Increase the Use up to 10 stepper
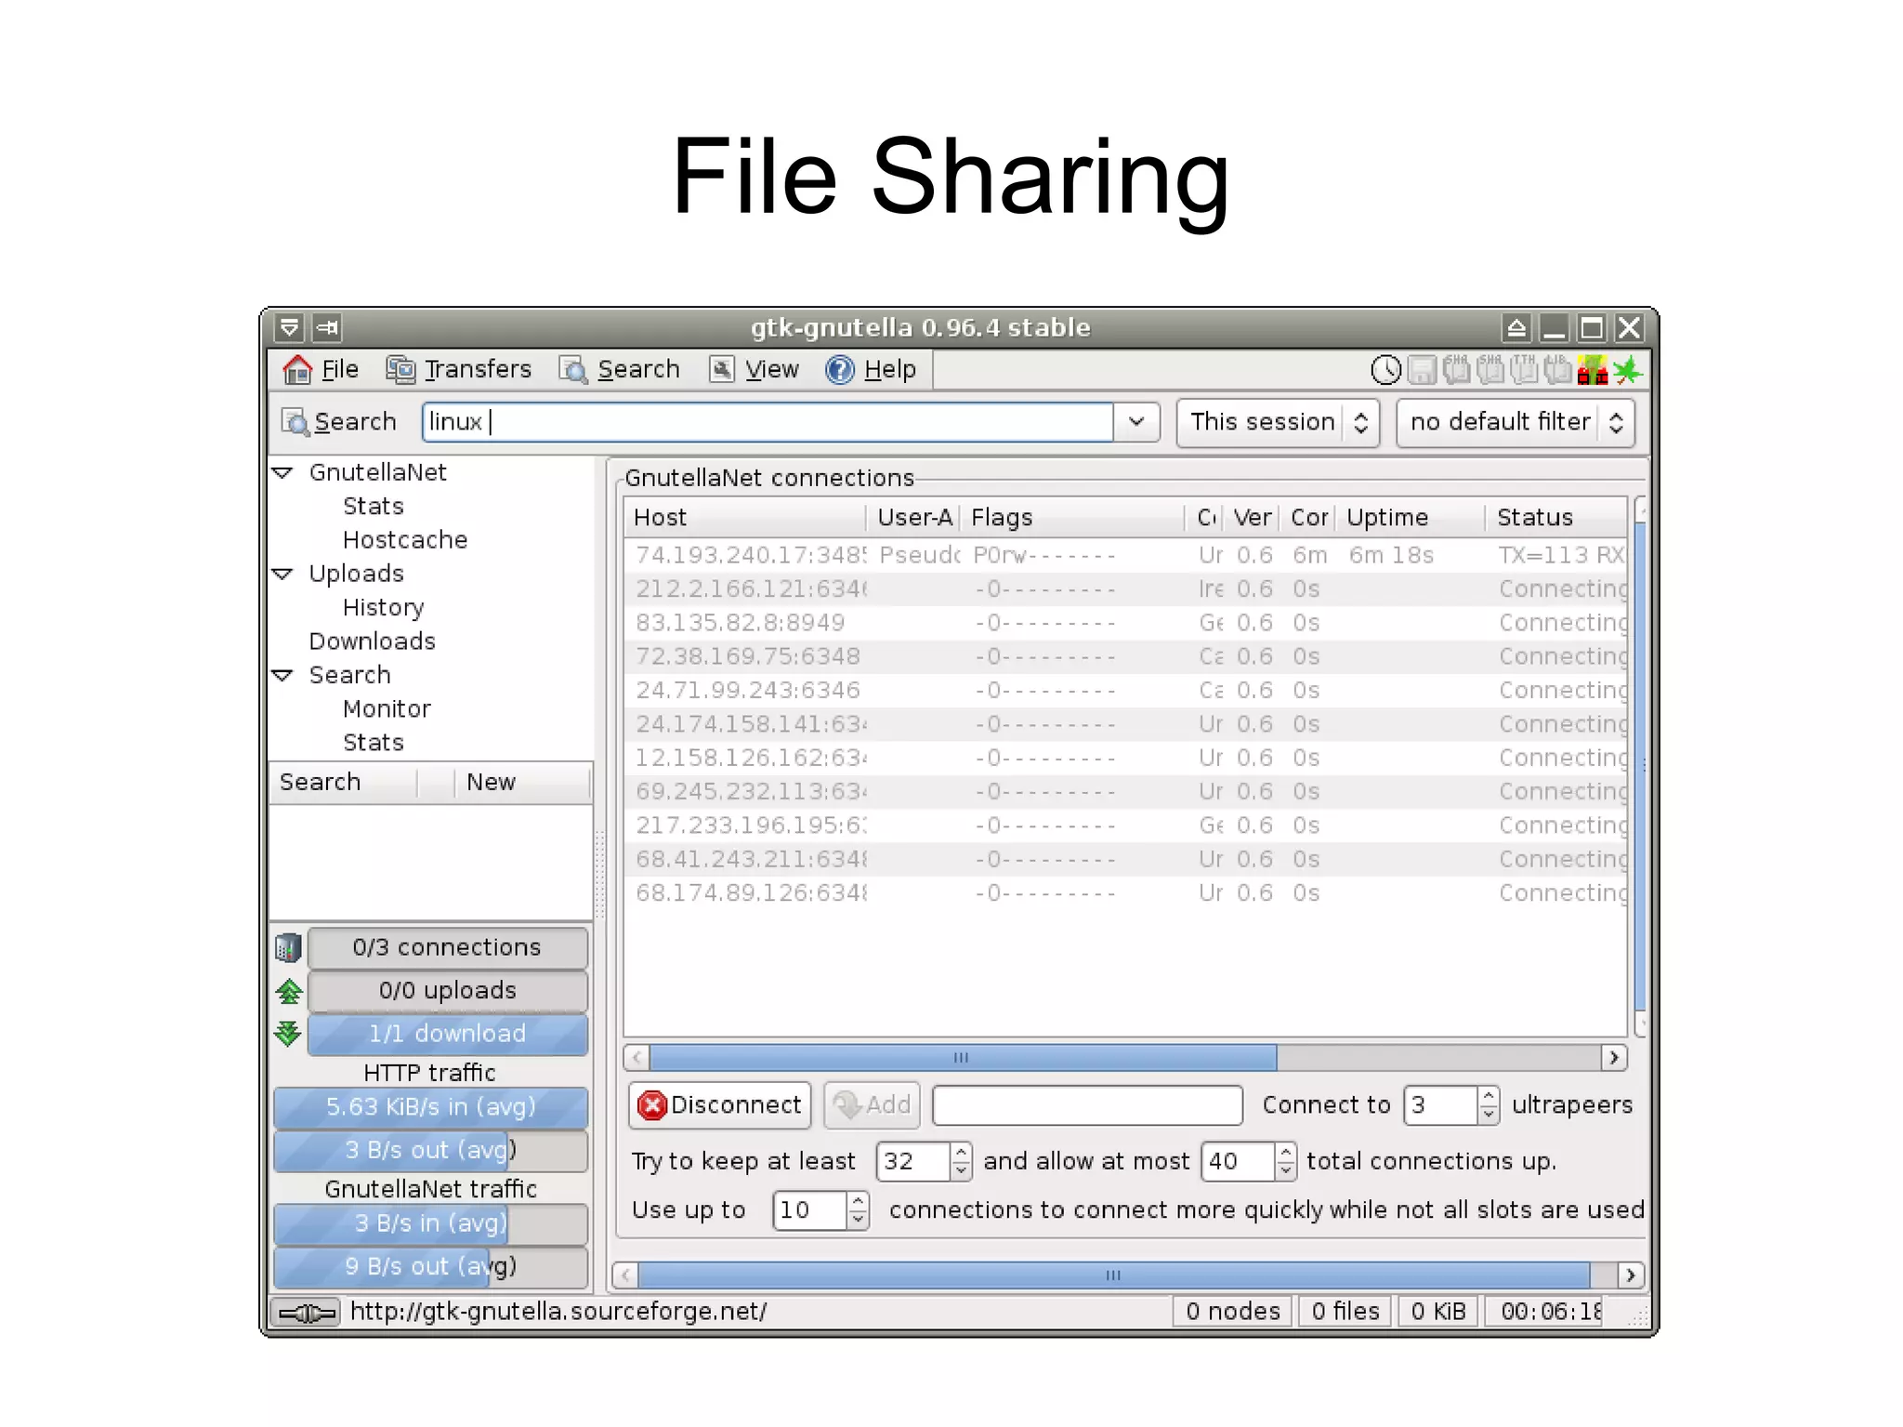 [858, 1201]
